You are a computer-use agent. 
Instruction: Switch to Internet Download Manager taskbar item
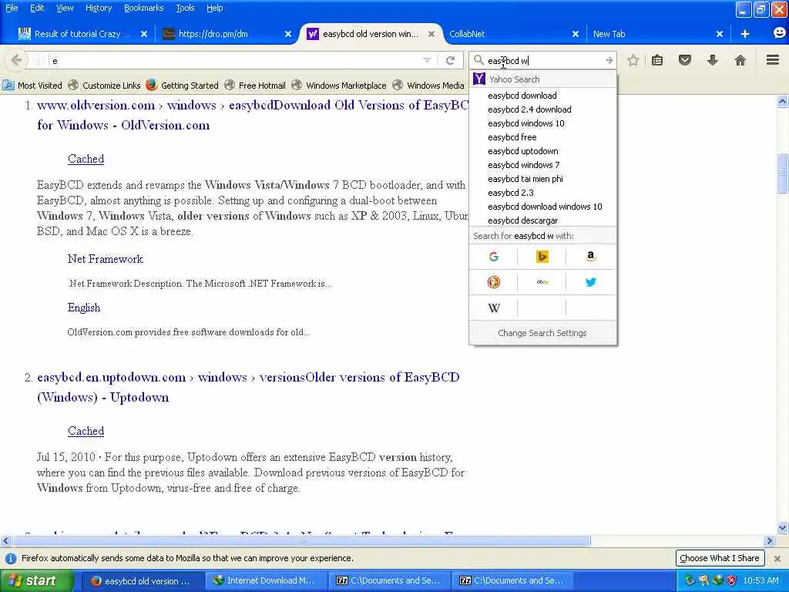(x=266, y=580)
